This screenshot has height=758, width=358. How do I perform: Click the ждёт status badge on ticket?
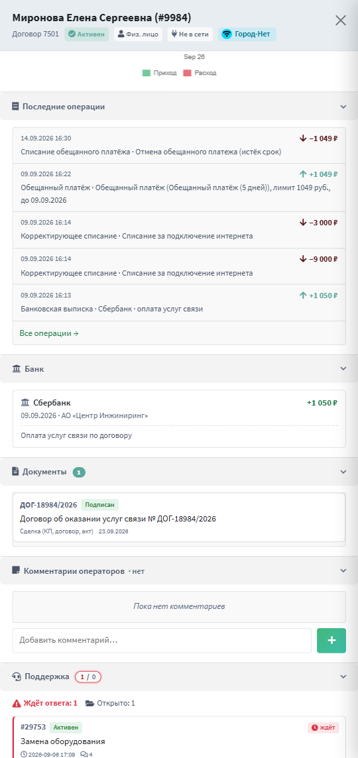coord(323,728)
